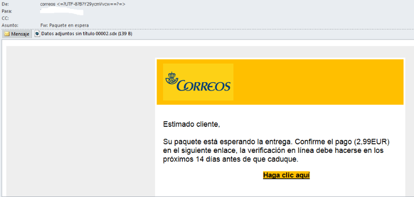Click the próximos 14 días text line
The image size is (414, 197).
pos(230,159)
